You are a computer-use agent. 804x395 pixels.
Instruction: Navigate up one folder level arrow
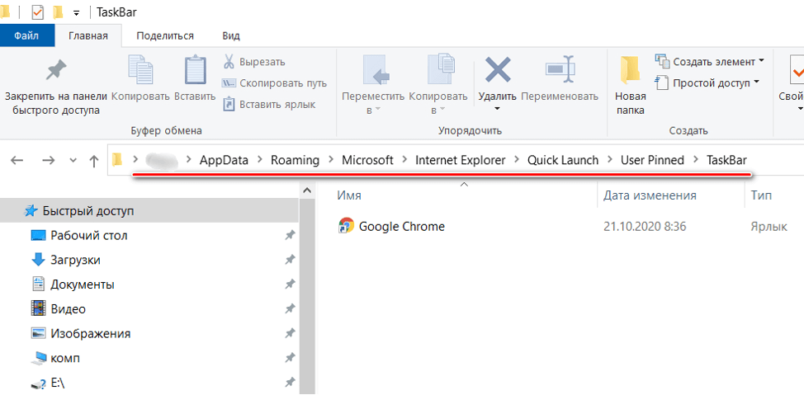coord(94,161)
